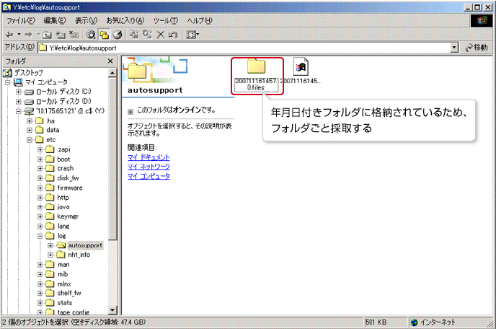Open the Views toolbar dropdown
The height and width of the screenshot is (329, 496).
192,35
